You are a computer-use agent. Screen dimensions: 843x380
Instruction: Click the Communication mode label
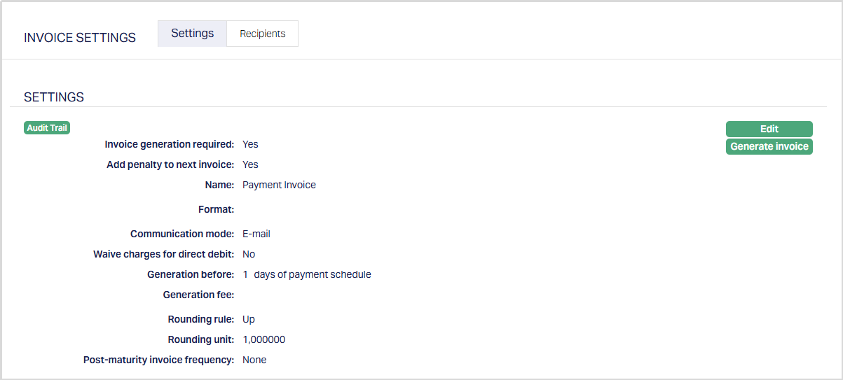pyautogui.click(x=182, y=234)
